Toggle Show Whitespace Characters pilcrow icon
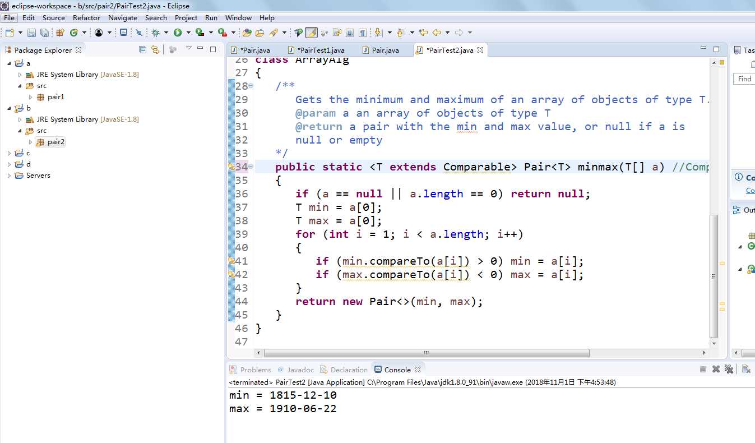 (363, 33)
